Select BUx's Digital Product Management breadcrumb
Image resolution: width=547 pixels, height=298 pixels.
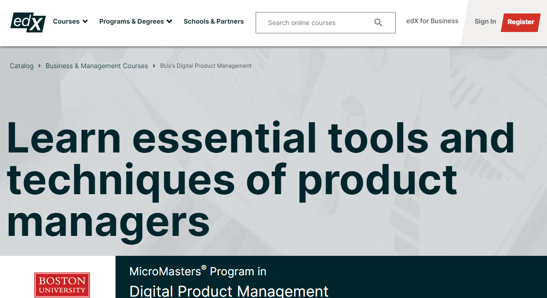tap(206, 66)
